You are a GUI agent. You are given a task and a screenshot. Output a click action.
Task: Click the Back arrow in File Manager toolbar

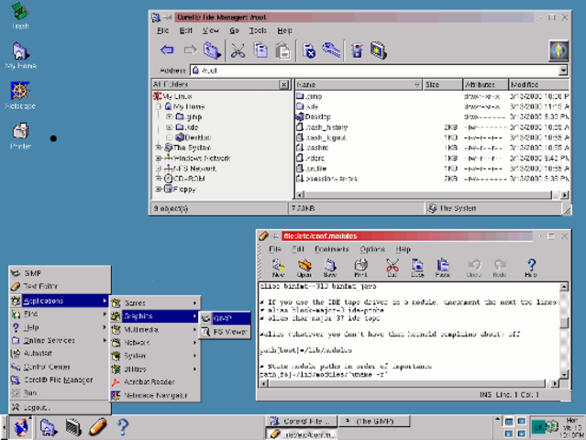click(167, 50)
